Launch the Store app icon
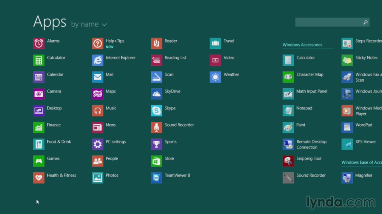The width and height of the screenshot is (382, 214). pos(157,161)
